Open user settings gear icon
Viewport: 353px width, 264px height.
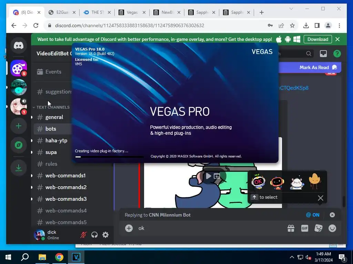105,235
